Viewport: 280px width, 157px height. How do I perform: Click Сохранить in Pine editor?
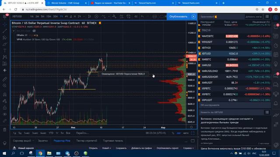tap(121, 148)
